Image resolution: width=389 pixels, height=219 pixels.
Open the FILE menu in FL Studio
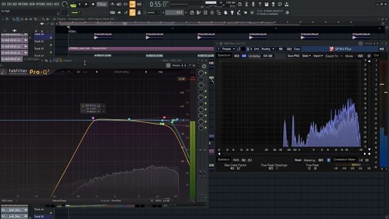4,4
